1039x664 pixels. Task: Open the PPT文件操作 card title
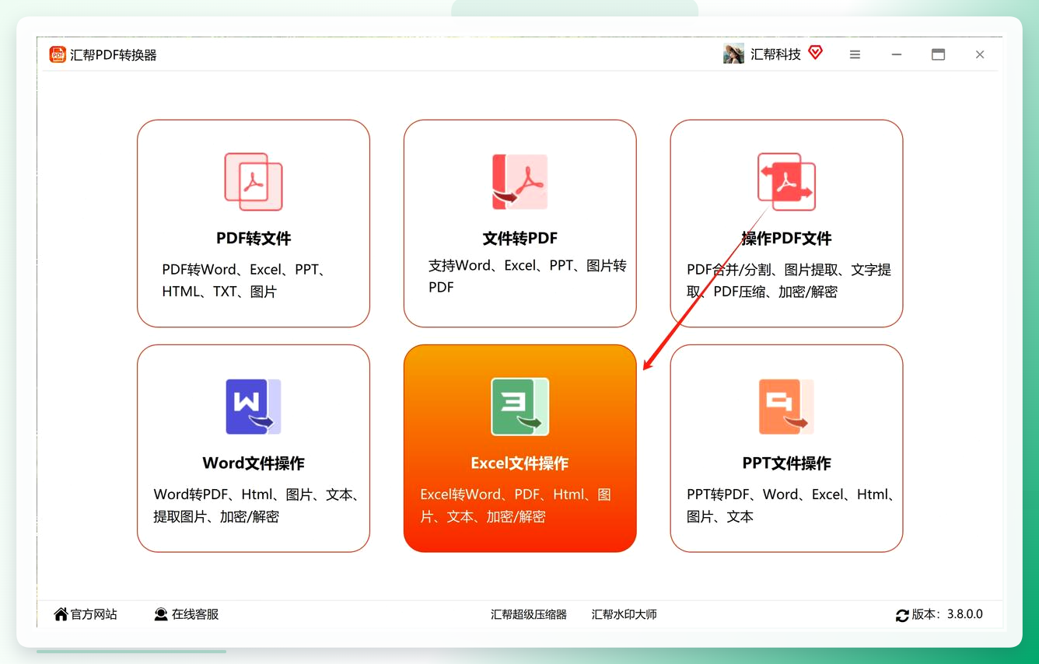click(786, 463)
